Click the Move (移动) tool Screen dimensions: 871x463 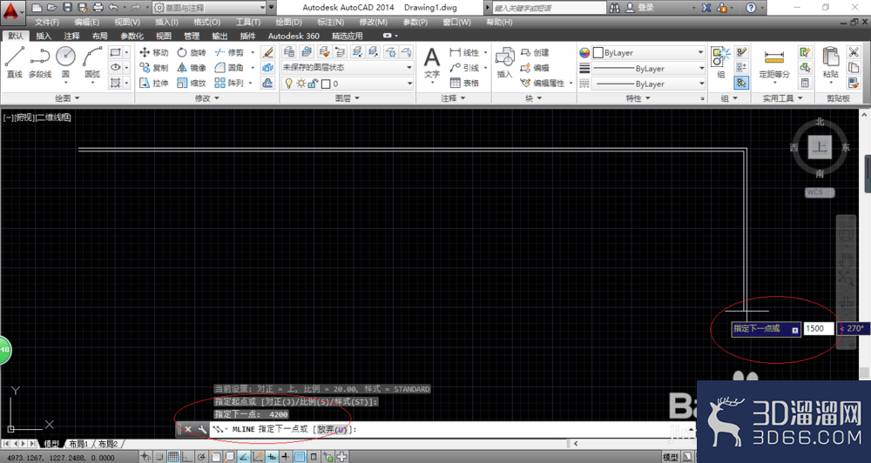(x=154, y=52)
